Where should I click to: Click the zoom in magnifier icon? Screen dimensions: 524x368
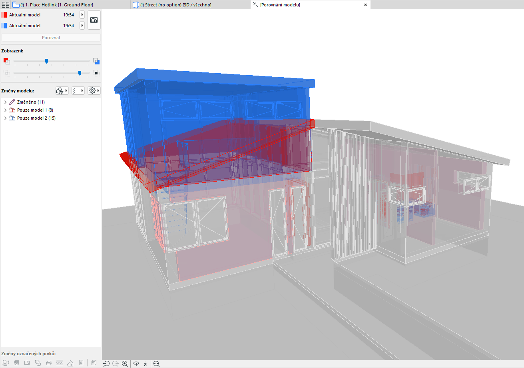(125, 364)
